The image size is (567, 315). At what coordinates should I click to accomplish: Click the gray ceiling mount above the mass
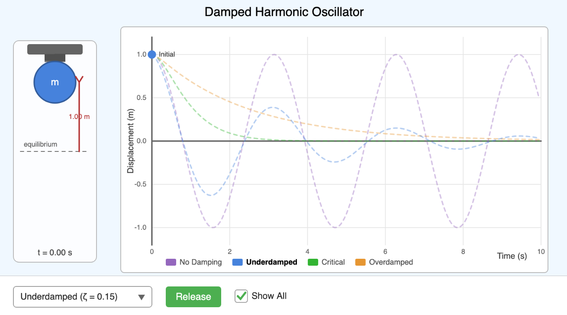click(55, 49)
